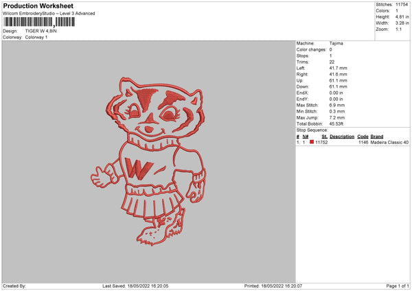Click the Total Bobbin value '45.53ft'

336,124
